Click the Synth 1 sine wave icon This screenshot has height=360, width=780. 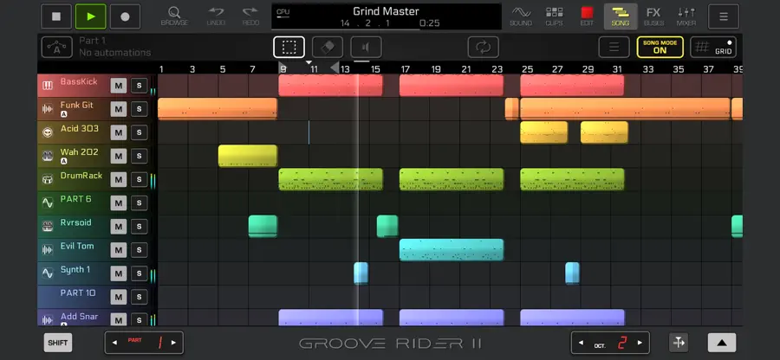coord(48,273)
